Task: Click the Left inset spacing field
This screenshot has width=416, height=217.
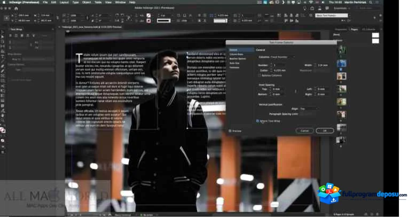Action: pyautogui.click(x=323, y=89)
